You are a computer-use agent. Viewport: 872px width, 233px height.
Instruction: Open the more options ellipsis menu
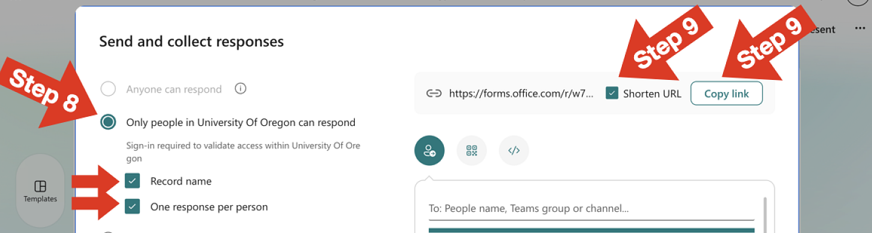tap(860, 29)
